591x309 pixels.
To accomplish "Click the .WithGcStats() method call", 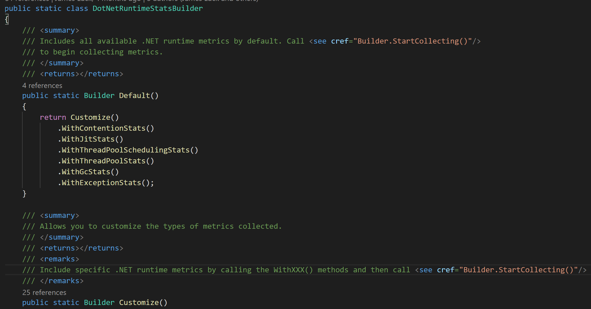I will pyautogui.click(x=88, y=172).
